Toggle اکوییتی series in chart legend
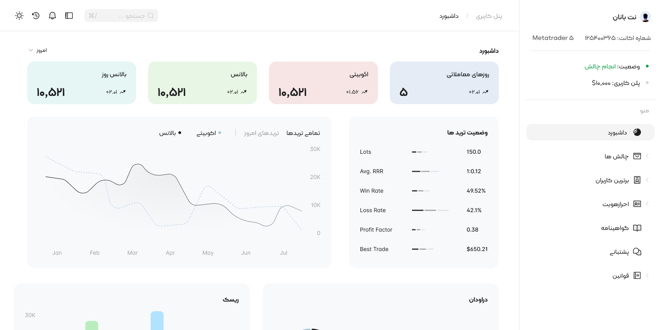The height and width of the screenshot is (330, 662). [x=209, y=133]
